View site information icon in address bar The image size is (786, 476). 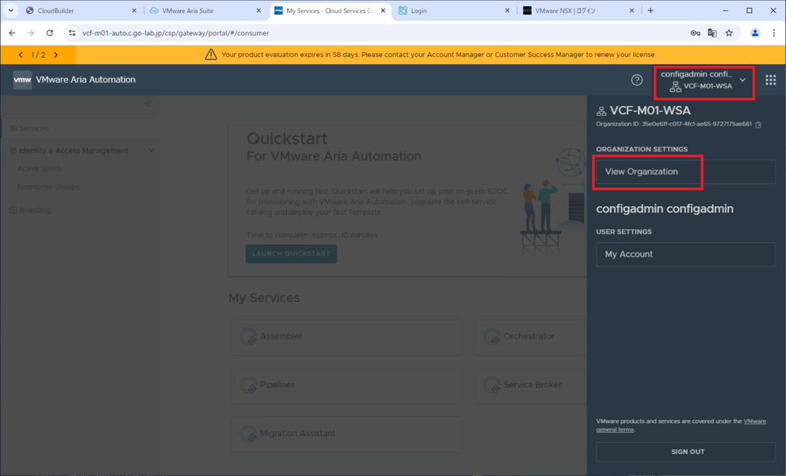(x=71, y=33)
